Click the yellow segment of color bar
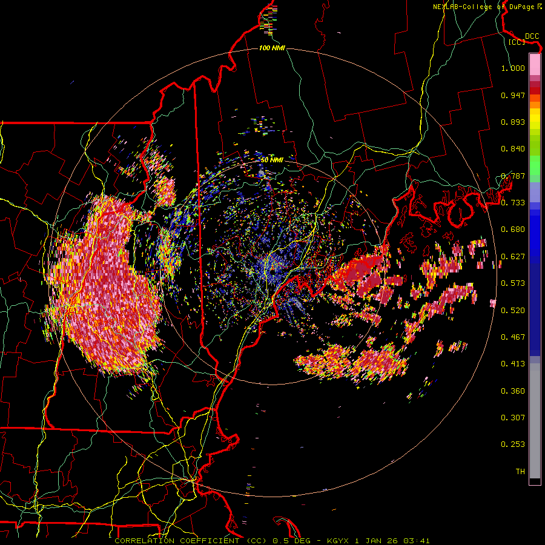The image size is (545, 545). pyautogui.click(x=535, y=120)
